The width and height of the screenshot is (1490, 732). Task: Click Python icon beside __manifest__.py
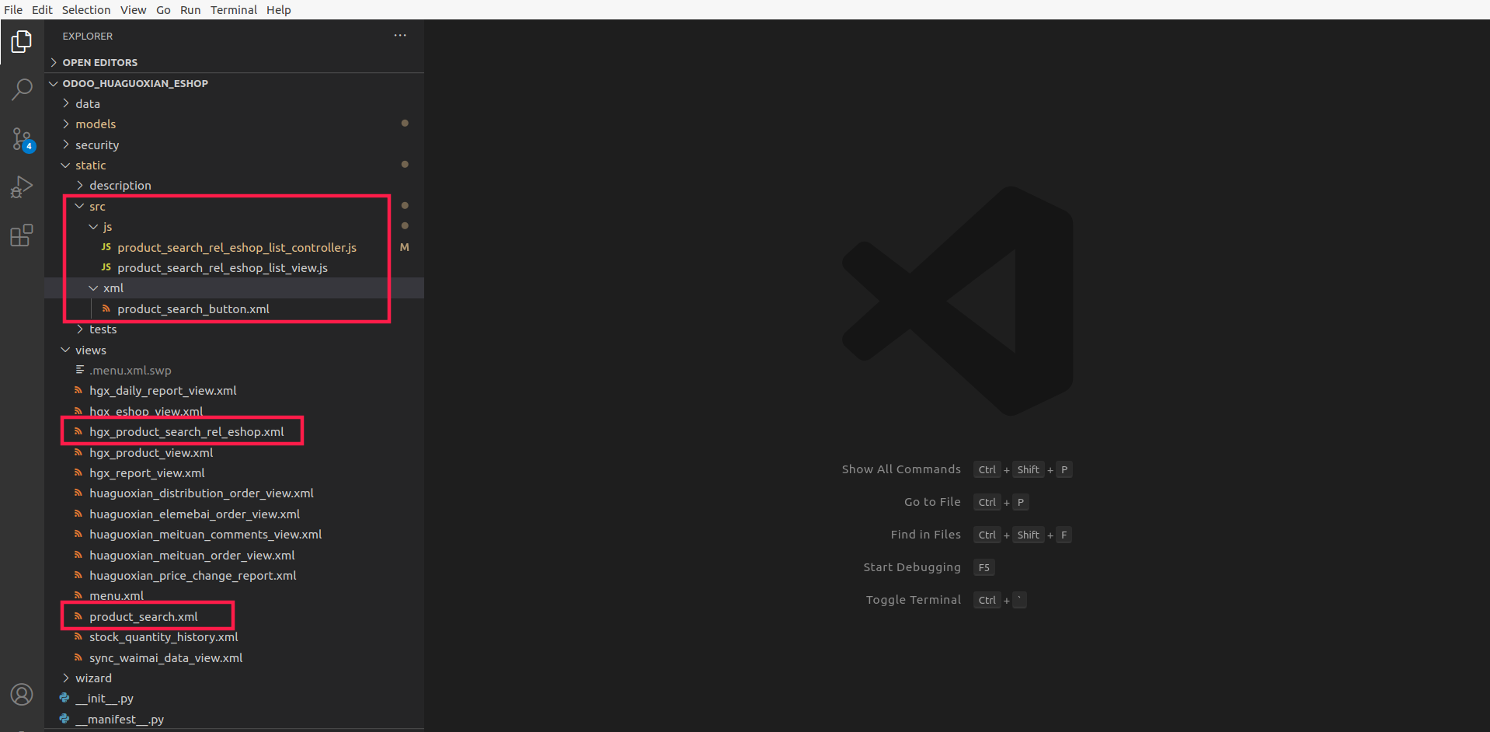click(64, 719)
